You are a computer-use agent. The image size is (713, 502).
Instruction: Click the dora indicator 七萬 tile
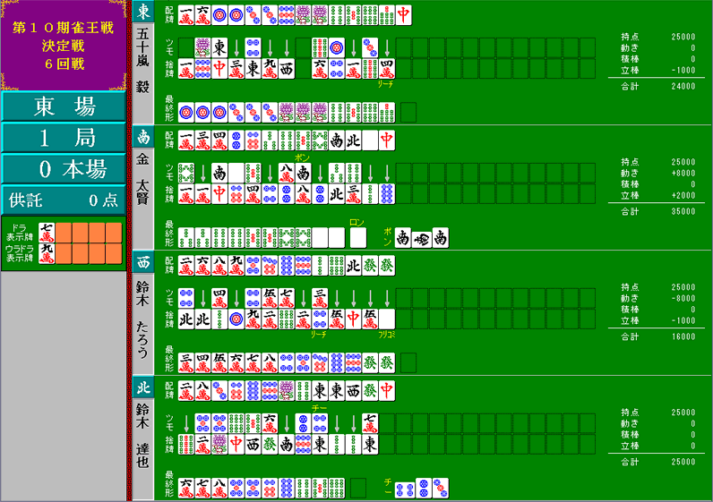point(47,233)
